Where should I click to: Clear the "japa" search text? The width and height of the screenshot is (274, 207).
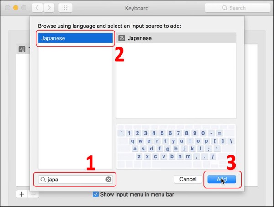tap(108, 179)
